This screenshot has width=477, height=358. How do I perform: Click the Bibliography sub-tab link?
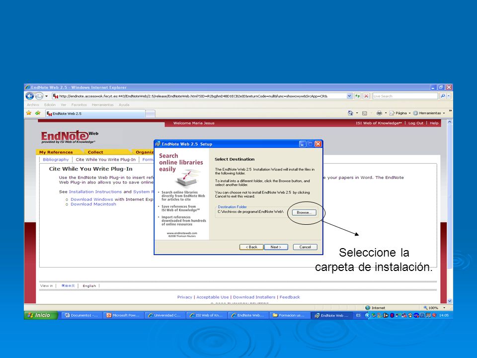coord(56,160)
